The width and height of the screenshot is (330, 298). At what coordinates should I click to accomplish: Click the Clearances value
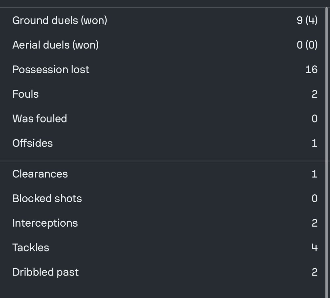[x=314, y=174]
